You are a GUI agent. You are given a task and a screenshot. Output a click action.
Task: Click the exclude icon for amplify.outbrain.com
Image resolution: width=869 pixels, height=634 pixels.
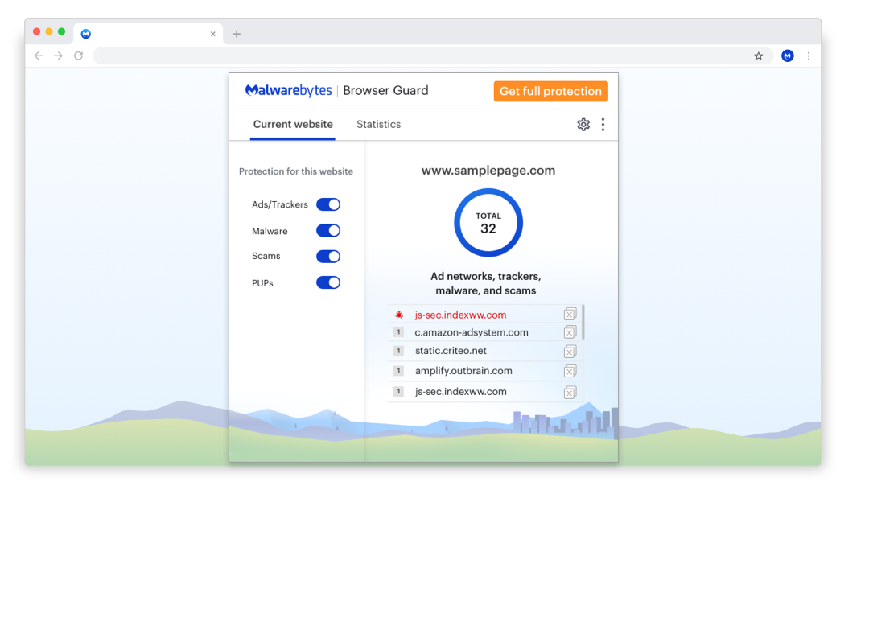[x=570, y=371]
